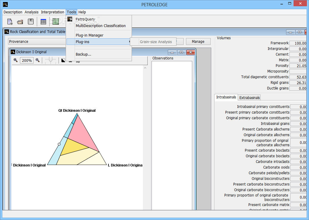Open the Interpretation menu
The height and width of the screenshot is (220, 309).
pyautogui.click(x=52, y=12)
